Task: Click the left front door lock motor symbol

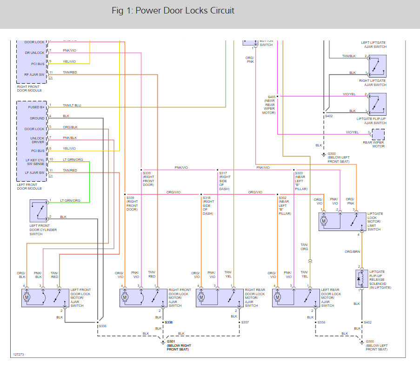Action: click(x=27, y=297)
